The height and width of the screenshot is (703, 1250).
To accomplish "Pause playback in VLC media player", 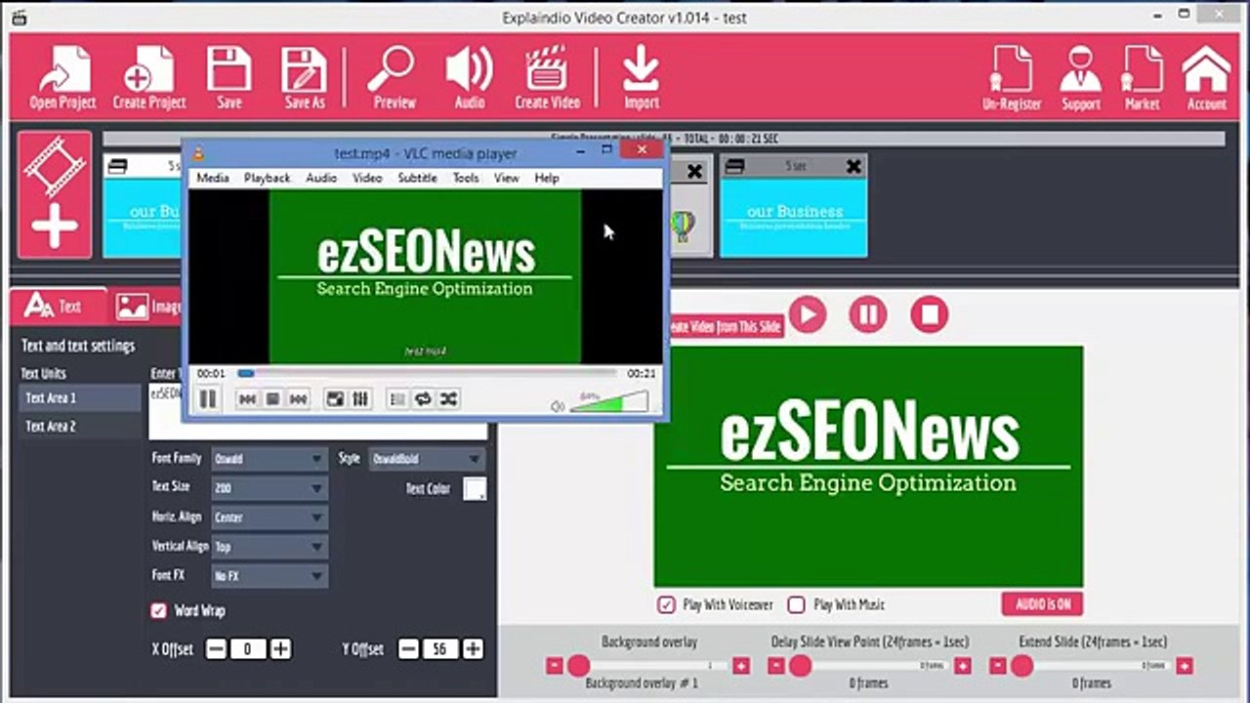I will click(208, 398).
